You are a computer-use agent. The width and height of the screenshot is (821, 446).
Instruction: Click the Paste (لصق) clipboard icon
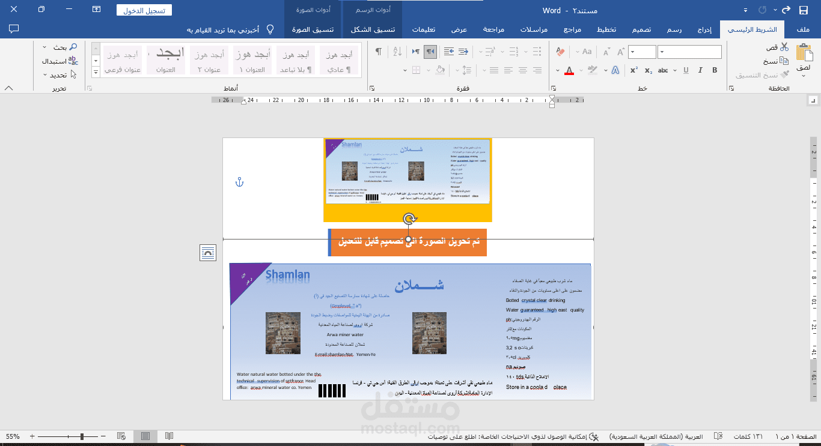[804, 53]
